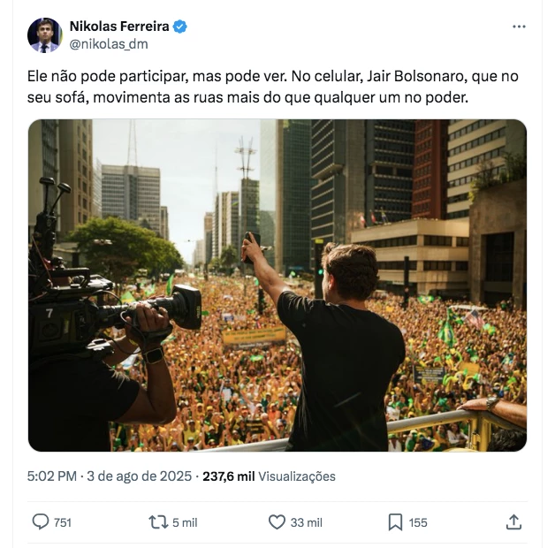Click the 5:02 PM timestamp

(52, 476)
